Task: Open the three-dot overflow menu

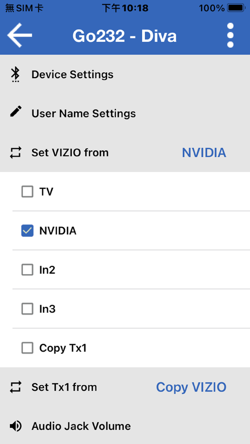Action: [230, 35]
